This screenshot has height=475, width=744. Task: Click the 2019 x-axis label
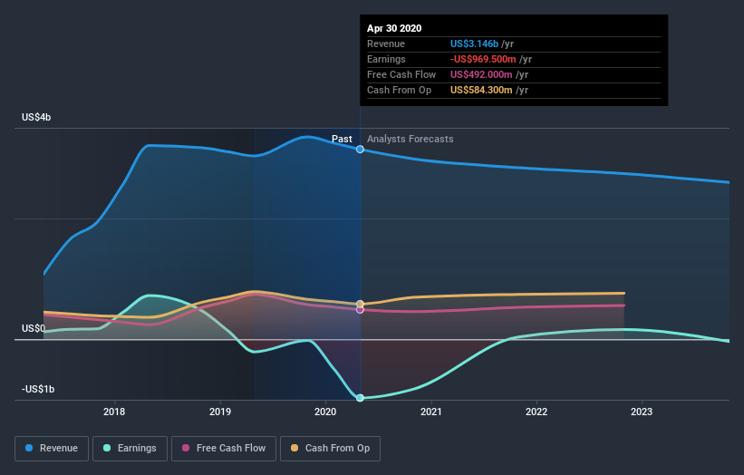(220, 412)
